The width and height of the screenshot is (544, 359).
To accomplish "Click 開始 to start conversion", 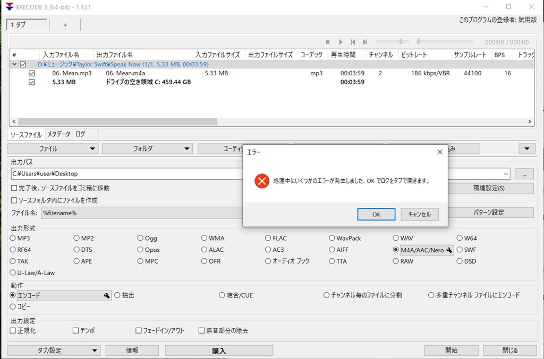I will [x=451, y=351].
